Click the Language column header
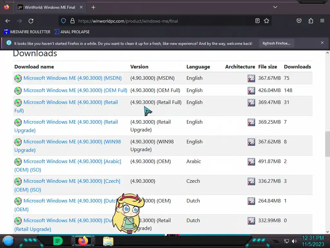This screenshot has width=330, height=248. coord(198,67)
